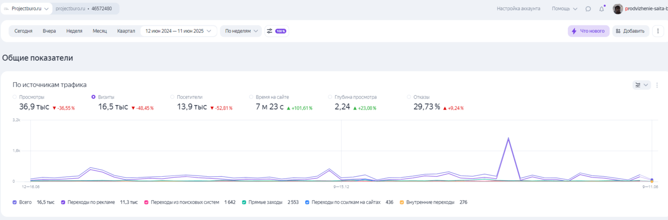
Task: Open chart display settings icon dropdown
Action: tap(641, 85)
